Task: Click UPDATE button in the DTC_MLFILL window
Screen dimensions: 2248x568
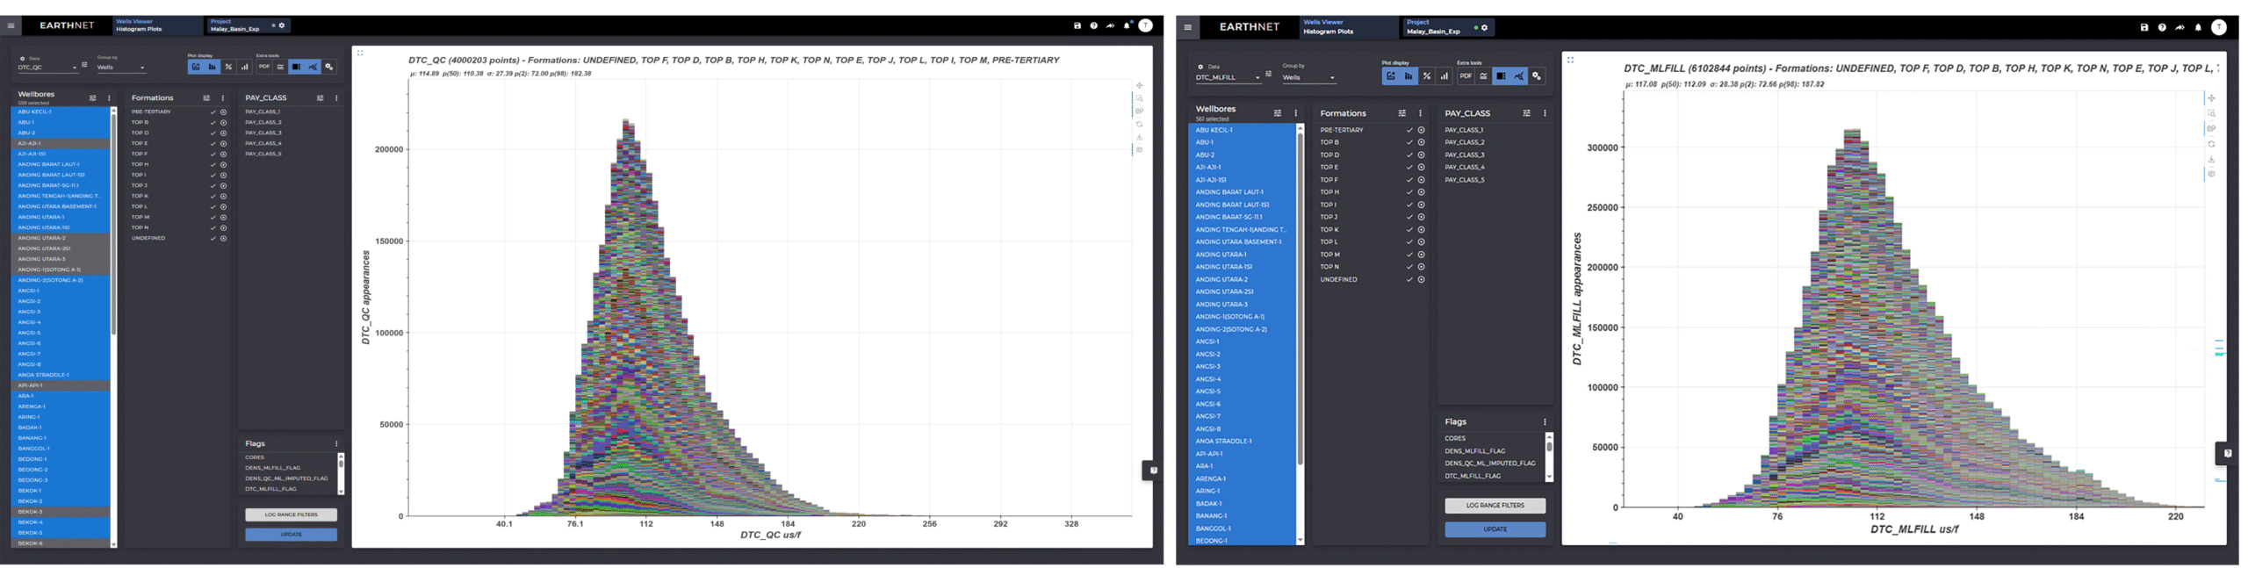Action: tap(1495, 529)
